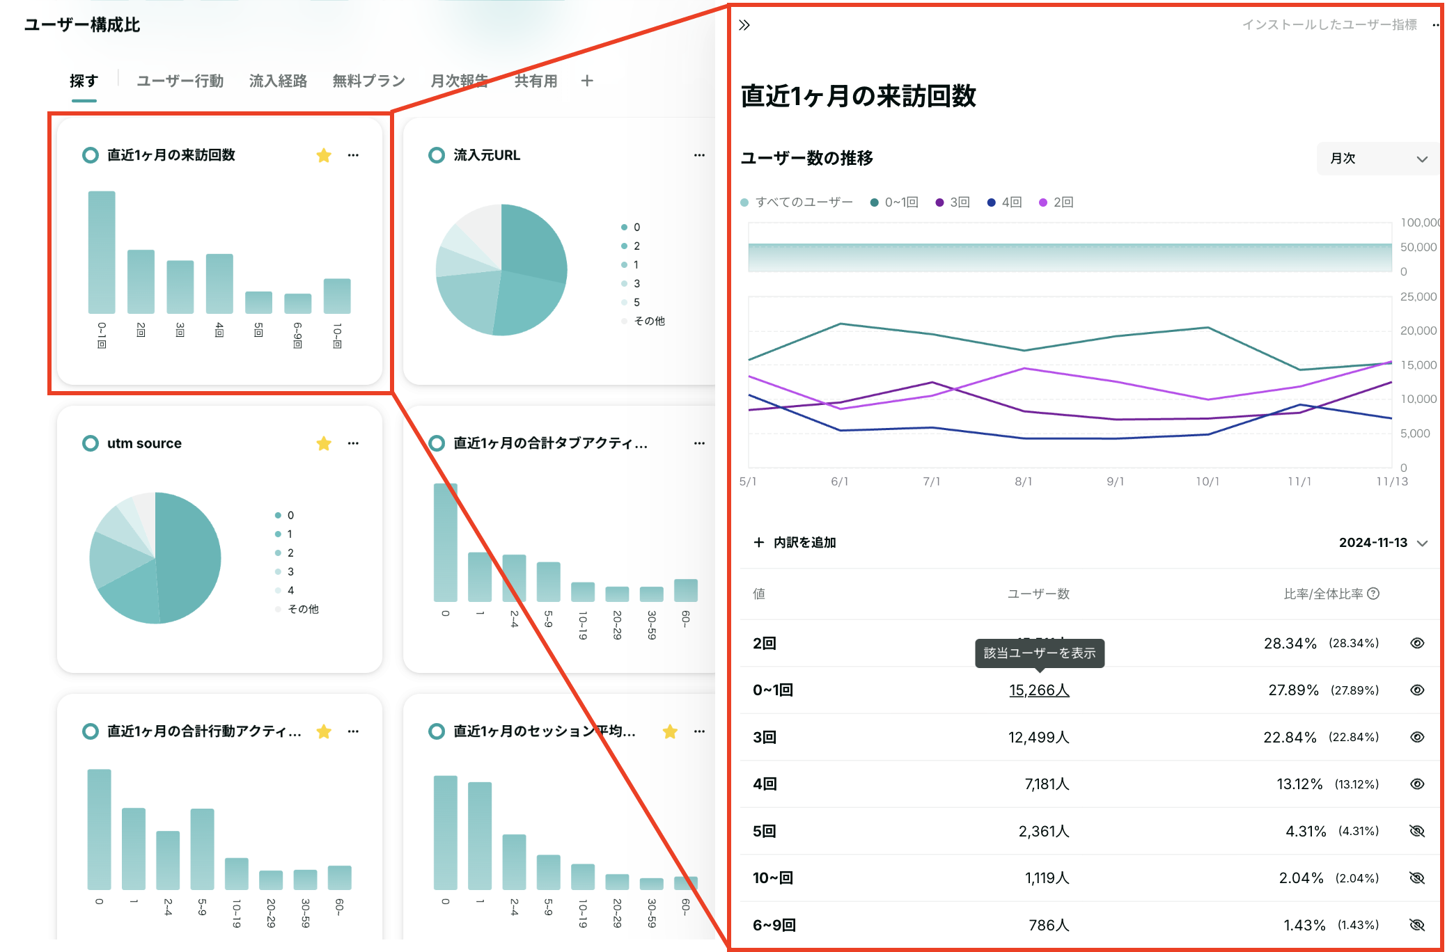
Task: Click the 流入元URL pie chart
Action: pyautogui.click(x=501, y=270)
